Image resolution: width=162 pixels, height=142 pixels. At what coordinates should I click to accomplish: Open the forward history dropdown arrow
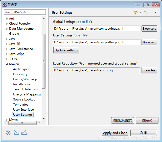tap(151, 12)
